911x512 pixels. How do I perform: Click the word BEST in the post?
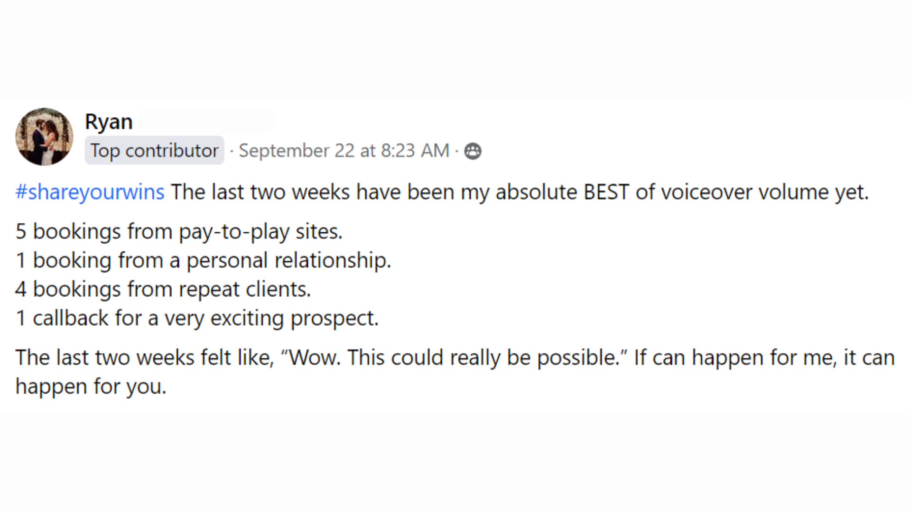pyautogui.click(x=606, y=192)
